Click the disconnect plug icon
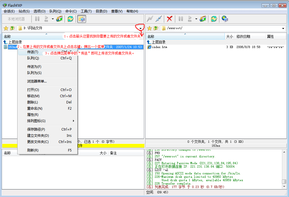The width and height of the screenshot is (289, 197). 159,19
